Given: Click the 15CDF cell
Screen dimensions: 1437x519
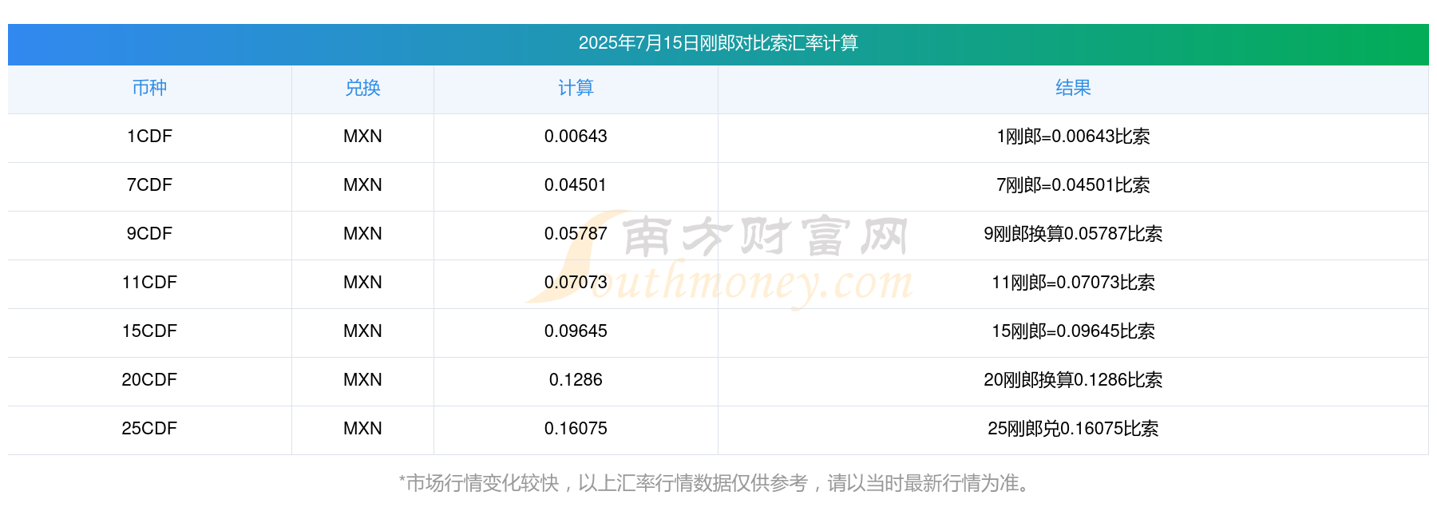Looking at the screenshot, I should point(149,331).
